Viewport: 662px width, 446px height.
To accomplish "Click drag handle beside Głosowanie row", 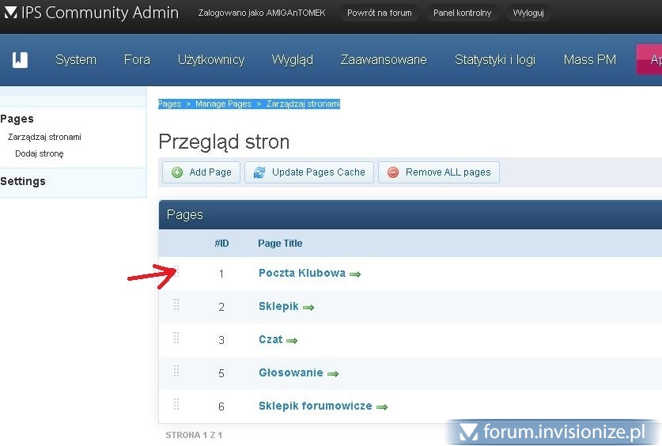I will (176, 372).
